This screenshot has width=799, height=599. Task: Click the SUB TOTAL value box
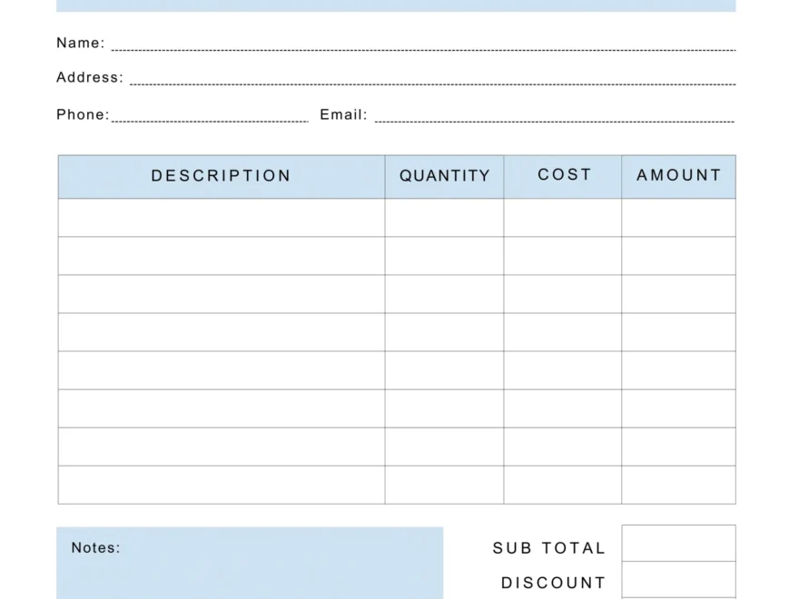tap(678, 543)
